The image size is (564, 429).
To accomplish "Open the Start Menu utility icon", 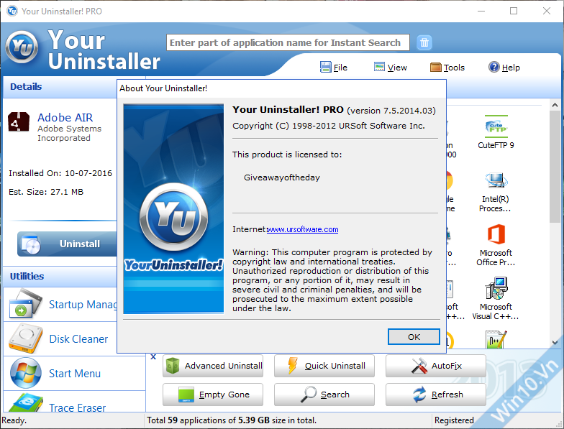I will click(x=26, y=373).
